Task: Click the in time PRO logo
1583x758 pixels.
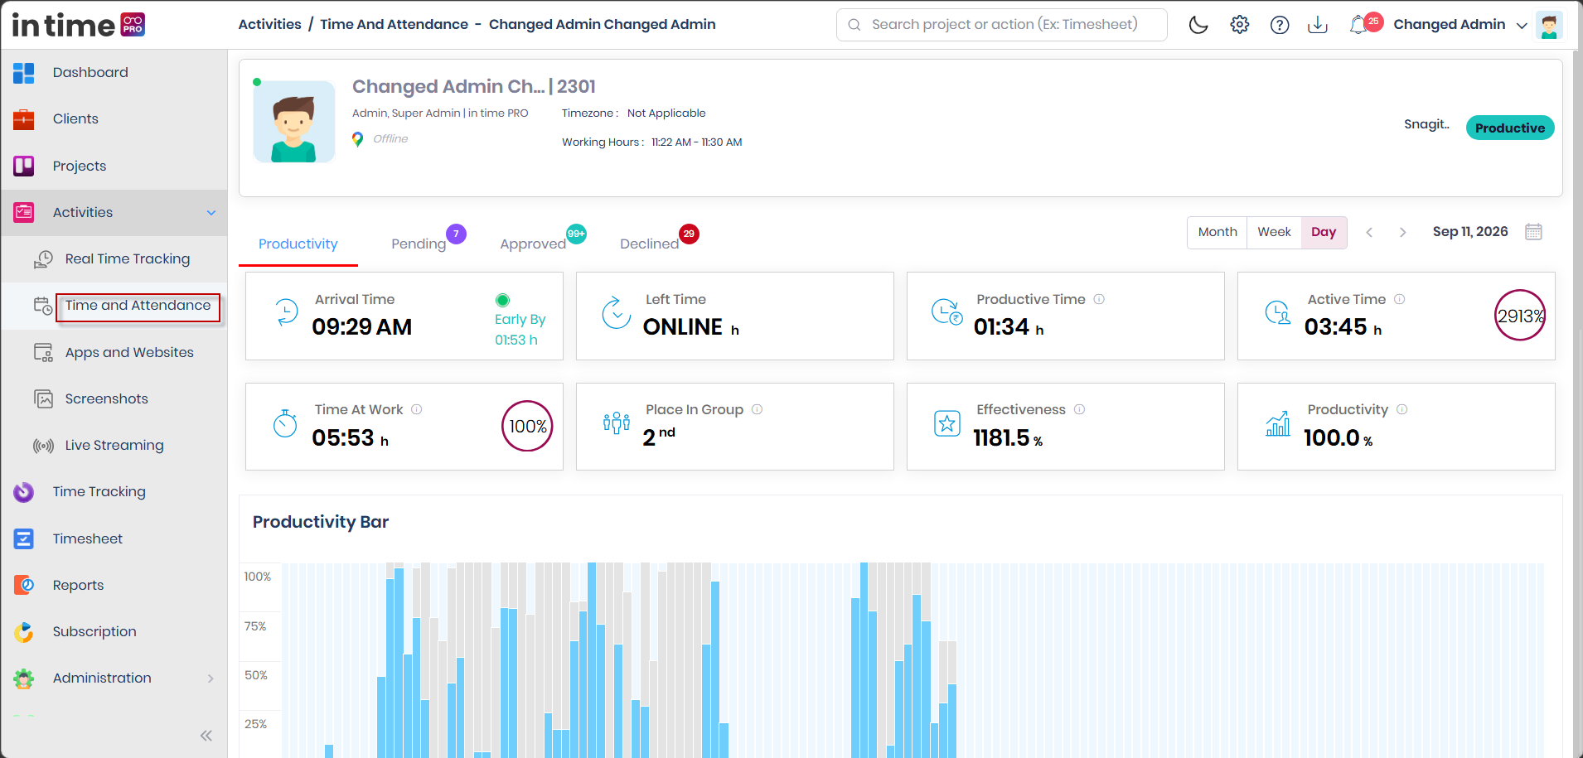Action: tap(79, 25)
